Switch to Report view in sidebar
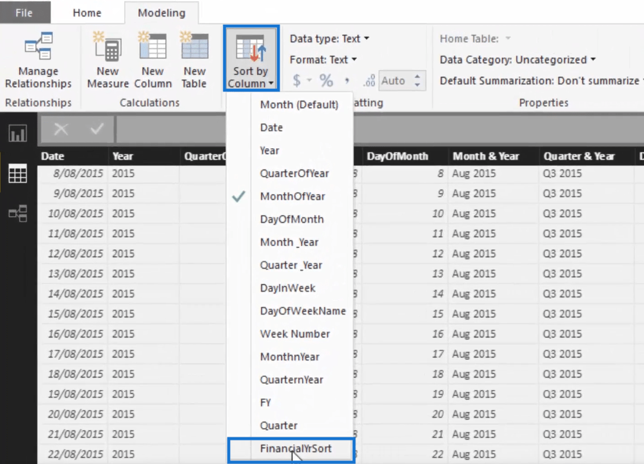Image resolution: width=644 pixels, height=464 pixels. point(18,134)
